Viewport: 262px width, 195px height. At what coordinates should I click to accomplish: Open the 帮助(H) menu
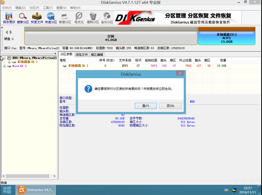(x=75, y=8)
